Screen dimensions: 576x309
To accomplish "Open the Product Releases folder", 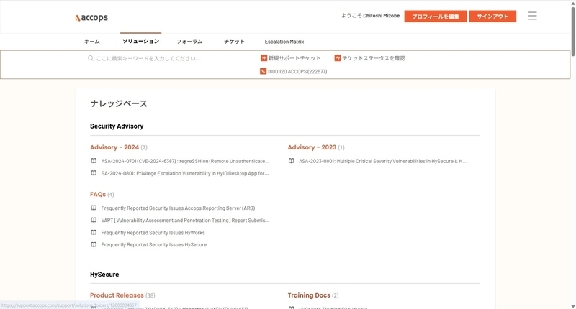I will tap(117, 295).
